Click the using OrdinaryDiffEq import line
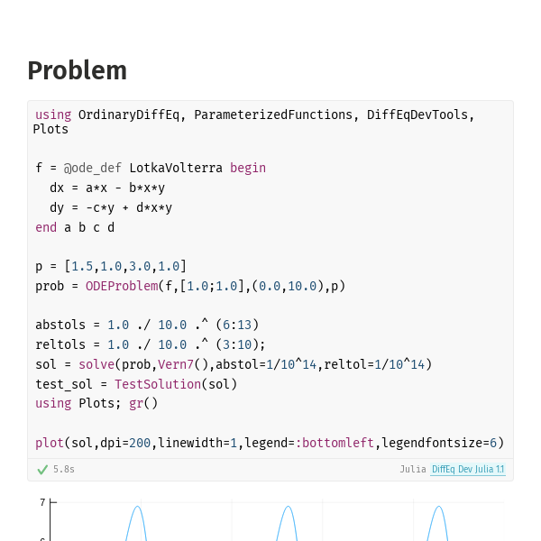Screen dimensions: 541x541 pyautogui.click(x=254, y=122)
